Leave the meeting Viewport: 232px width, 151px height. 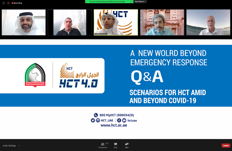226,145
